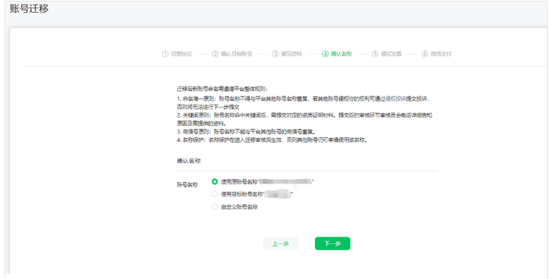Go to the 微信支付 step label
550x279 pixels.
(x=442, y=54)
